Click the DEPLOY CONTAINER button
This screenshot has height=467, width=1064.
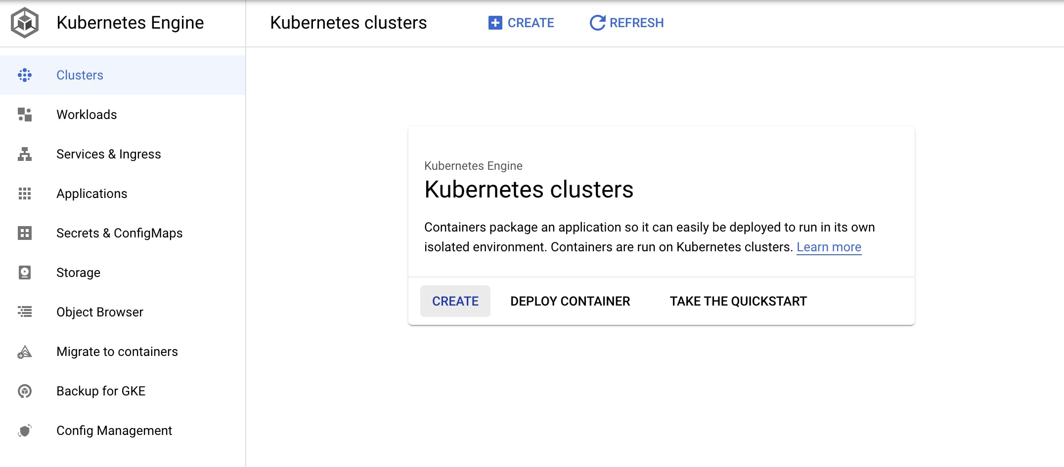click(x=570, y=301)
